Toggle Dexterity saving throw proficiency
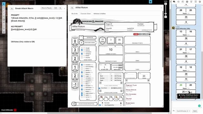 click(x=82, y=50)
